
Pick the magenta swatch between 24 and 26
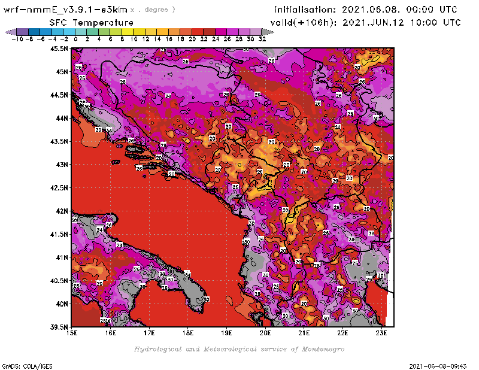[220, 32]
